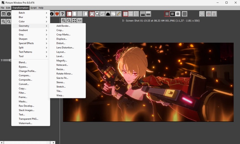Screen dimensions: 240x144
Task: Click the red heart toolbar icon
Action: click(57, 14)
